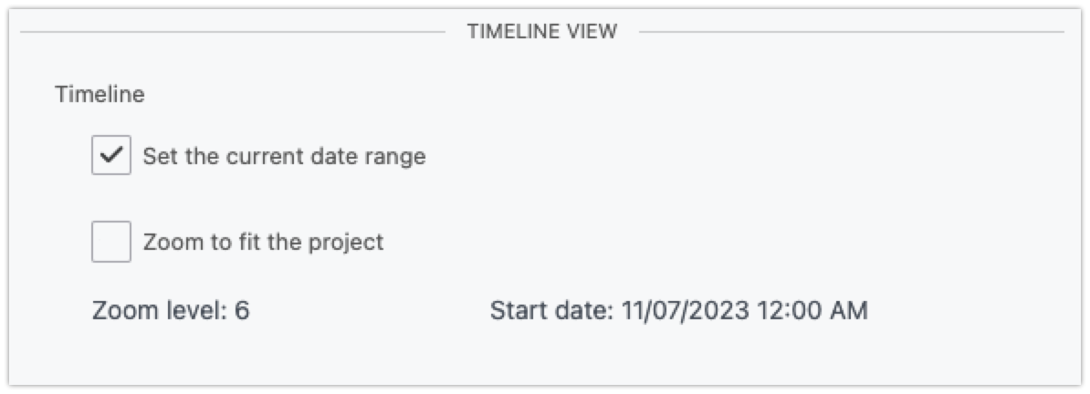Click the word "project" in the second option
Image resolution: width=1090 pixels, height=394 pixels.
pyautogui.click(x=349, y=243)
